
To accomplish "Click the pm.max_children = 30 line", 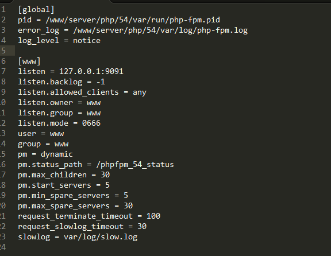I will tap(64, 175).
